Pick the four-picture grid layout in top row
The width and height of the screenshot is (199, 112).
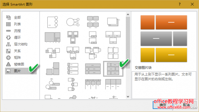pos(93,22)
